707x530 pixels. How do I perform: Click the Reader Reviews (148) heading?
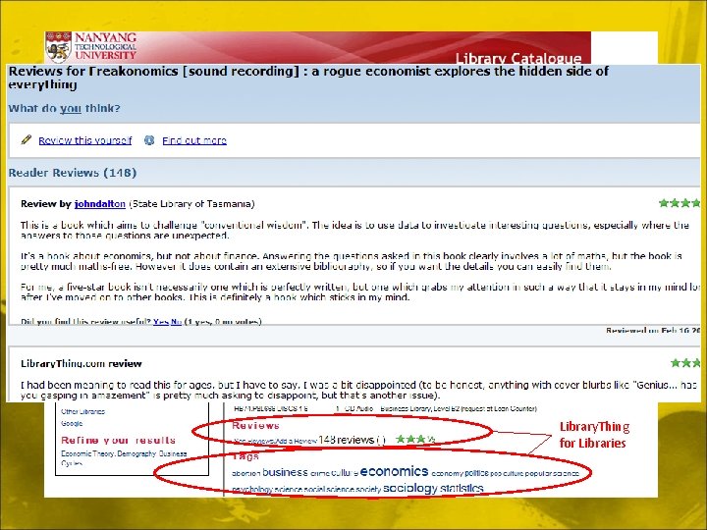click(x=72, y=173)
